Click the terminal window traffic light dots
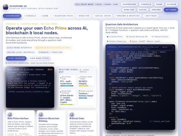 point(50,70)
